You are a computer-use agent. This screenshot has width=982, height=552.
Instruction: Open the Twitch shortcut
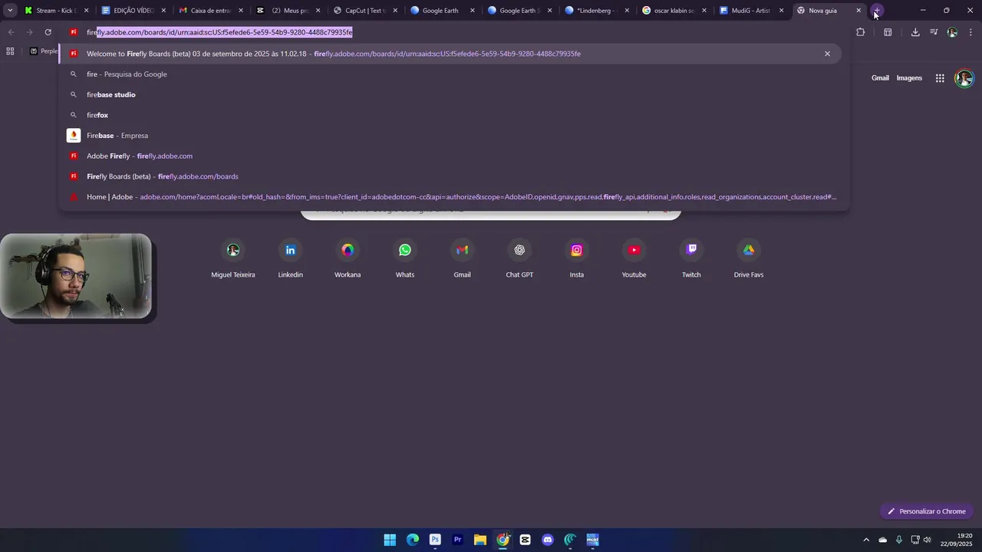point(691,258)
